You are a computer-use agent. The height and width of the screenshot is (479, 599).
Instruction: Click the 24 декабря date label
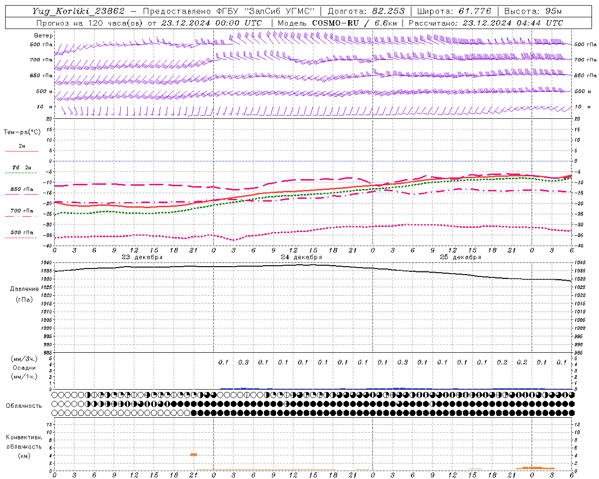point(301,257)
